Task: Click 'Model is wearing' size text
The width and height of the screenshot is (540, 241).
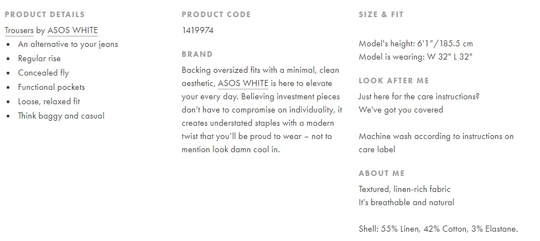Action: pos(416,57)
